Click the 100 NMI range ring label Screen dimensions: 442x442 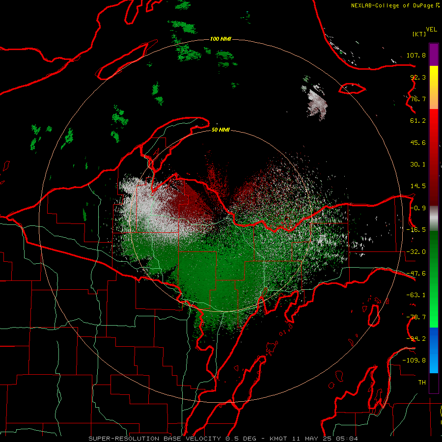tap(221, 39)
